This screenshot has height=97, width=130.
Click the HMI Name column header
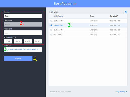pyautogui.click(x=58, y=16)
